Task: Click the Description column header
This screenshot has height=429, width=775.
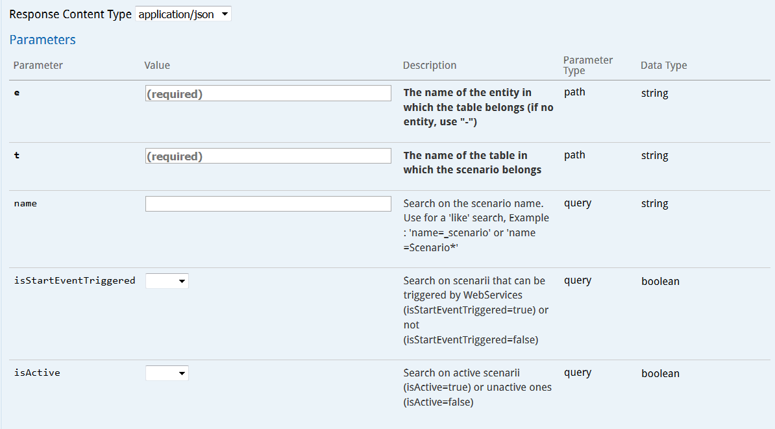Action: [429, 65]
